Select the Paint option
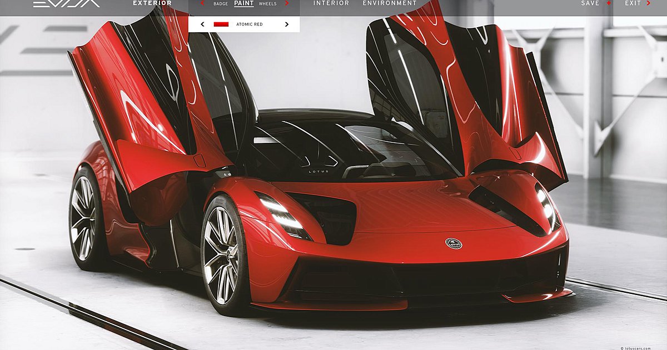 243,3
